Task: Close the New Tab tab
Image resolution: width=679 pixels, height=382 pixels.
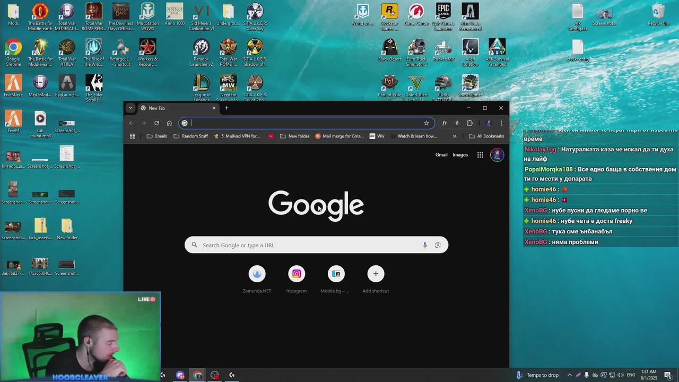Action: [x=214, y=108]
